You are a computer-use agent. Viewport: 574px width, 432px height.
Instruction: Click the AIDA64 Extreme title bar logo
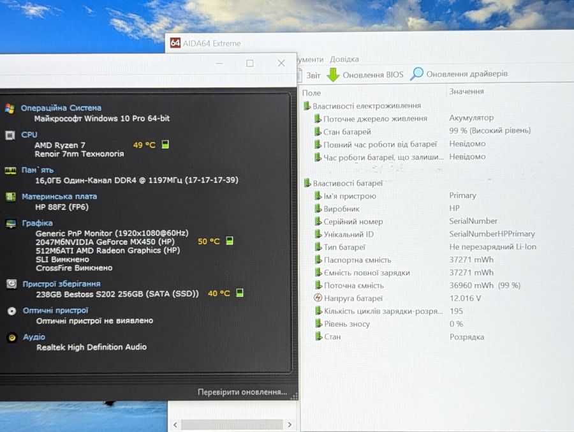(x=175, y=43)
